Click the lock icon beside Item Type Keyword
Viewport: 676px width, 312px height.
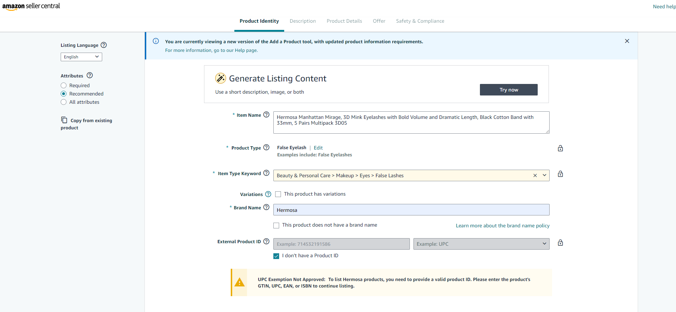click(x=560, y=174)
